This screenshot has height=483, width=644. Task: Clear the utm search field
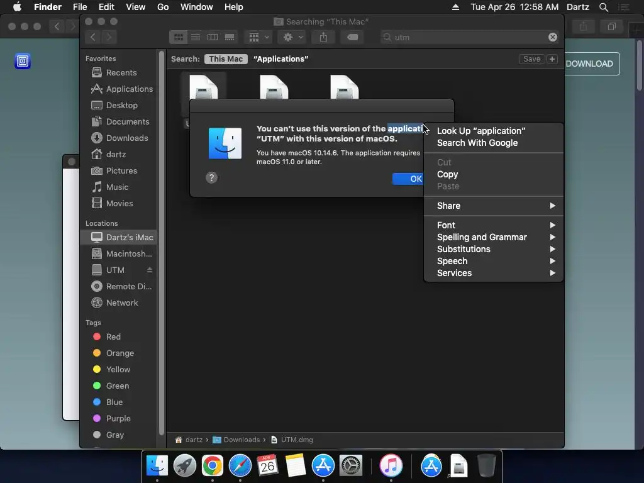coord(553,37)
